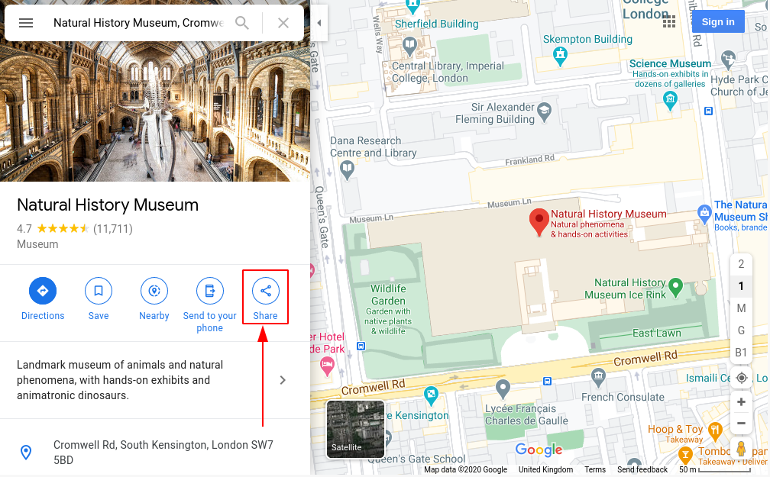Share the Natural History Museum
The image size is (770, 477).
click(265, 299)
